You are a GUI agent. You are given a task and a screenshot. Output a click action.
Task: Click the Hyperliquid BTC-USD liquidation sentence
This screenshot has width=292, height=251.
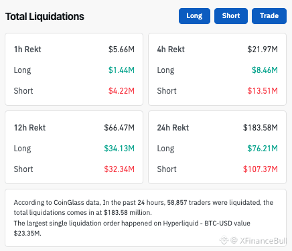[x=132, y=228]
